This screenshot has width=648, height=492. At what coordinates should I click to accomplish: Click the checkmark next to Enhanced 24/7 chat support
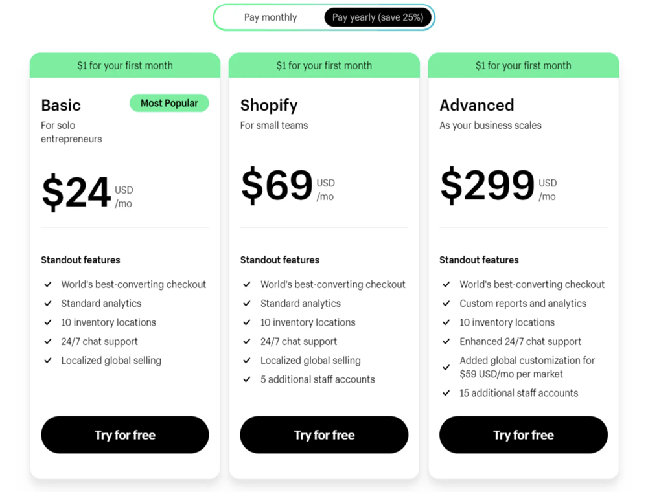[x=446, y=341]
